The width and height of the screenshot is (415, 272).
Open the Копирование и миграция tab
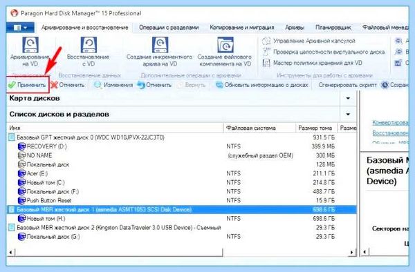click(242, 28)
